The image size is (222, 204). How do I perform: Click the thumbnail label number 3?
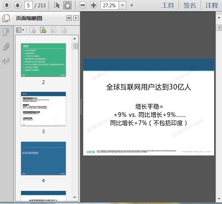pyautogui.click(x=43, y=132)
